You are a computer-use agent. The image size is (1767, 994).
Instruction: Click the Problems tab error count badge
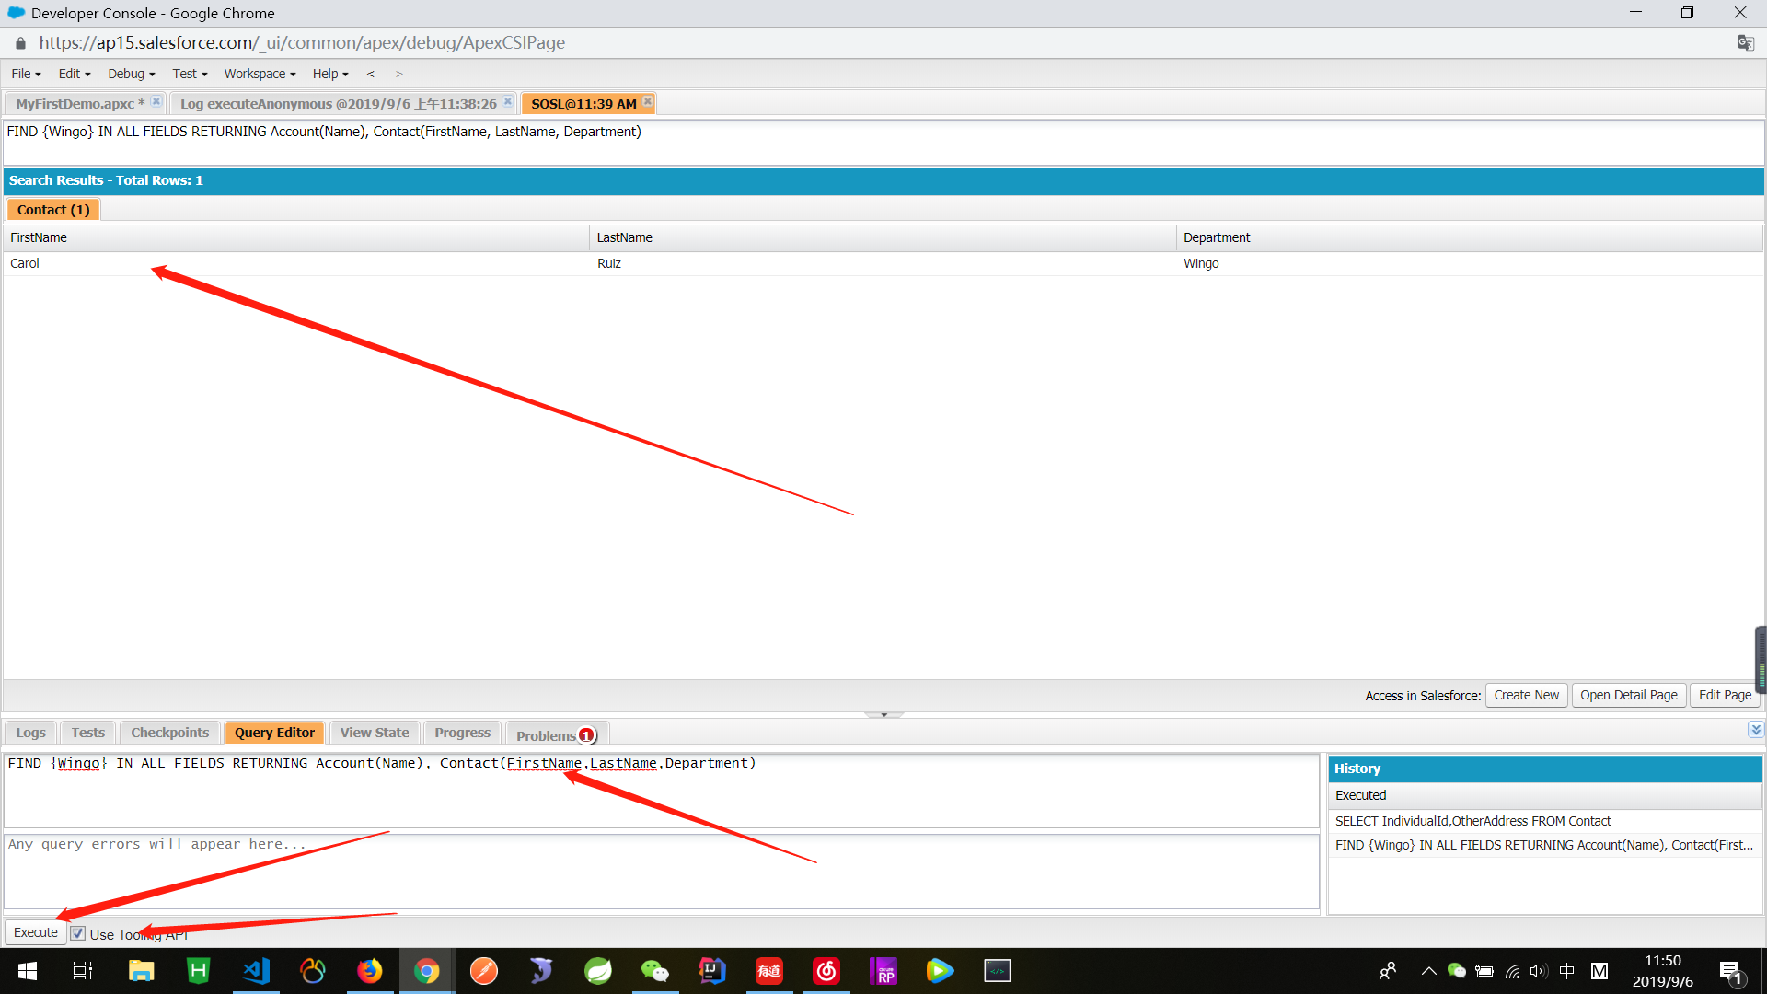point(586,735)
